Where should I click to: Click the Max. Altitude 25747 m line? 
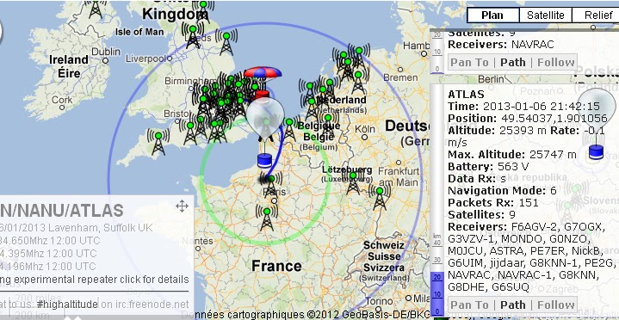[512, 154]
